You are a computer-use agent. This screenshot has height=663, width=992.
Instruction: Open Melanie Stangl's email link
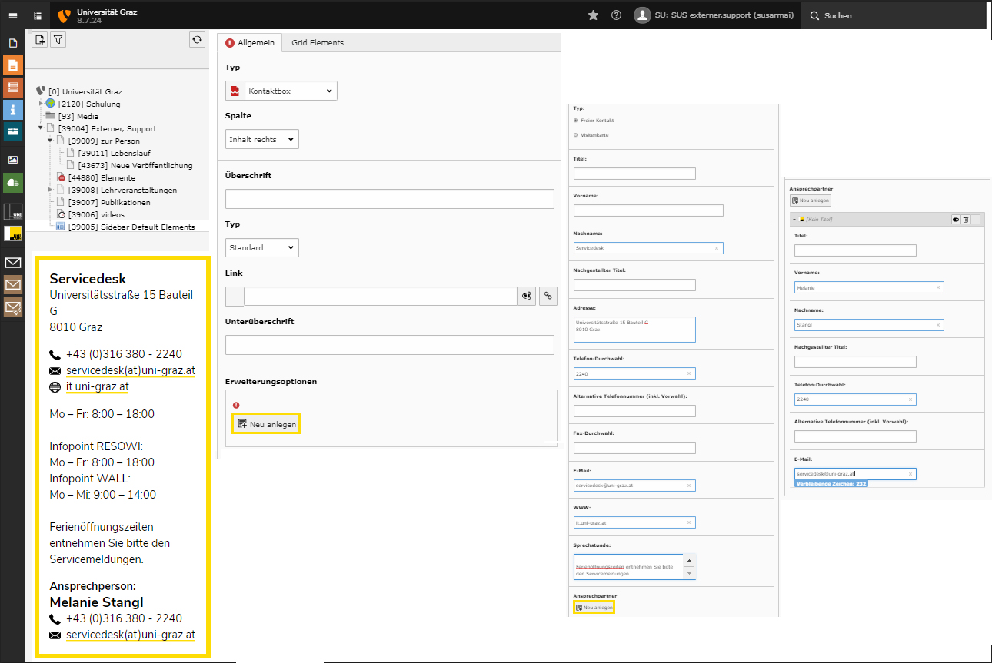tap(131, 635)
